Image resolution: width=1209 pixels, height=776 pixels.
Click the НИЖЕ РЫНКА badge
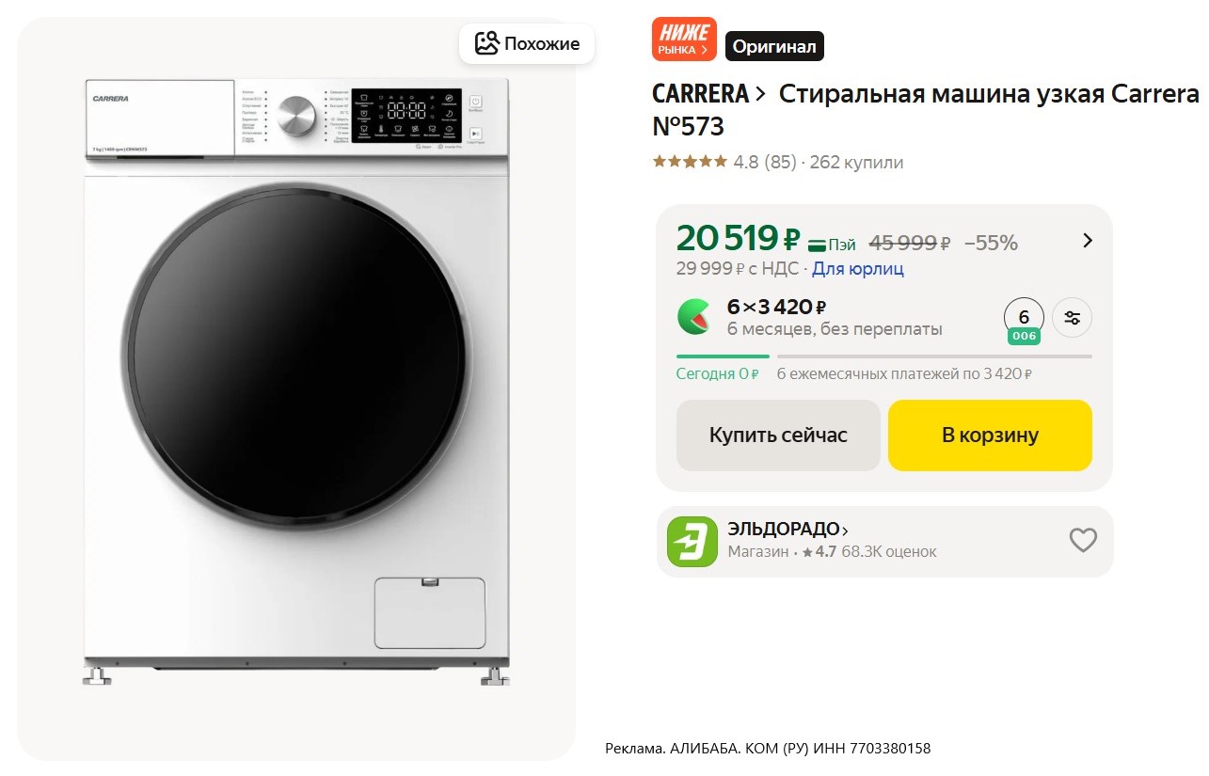click(684, 40)
